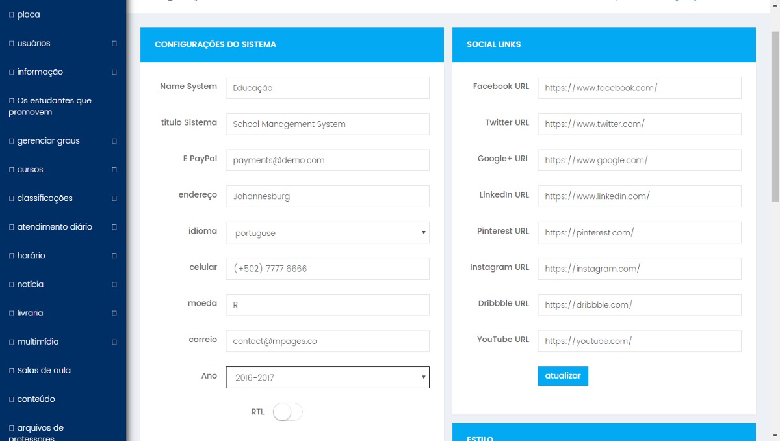Focus the E PayPal email field

pyautogui.click(x=328, y=160)
